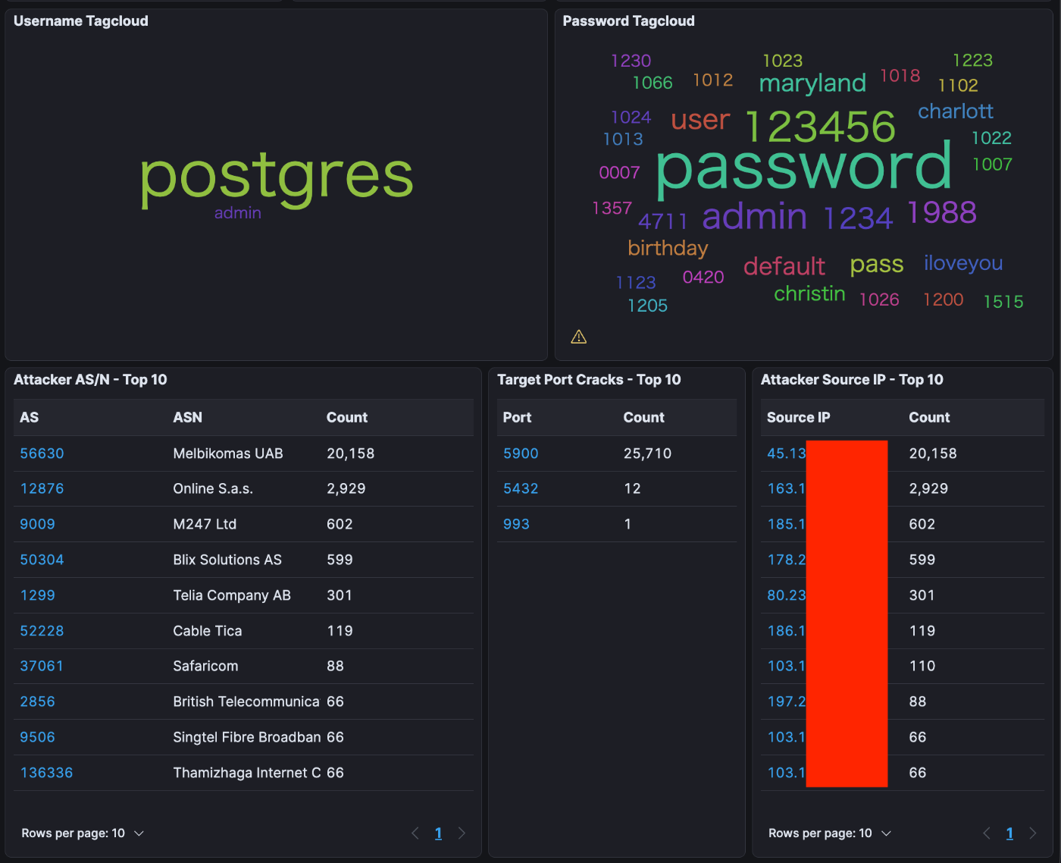Image resolution: width=1061 pixels, height=863 pixels.
Task: Sort Target Port Cracks table by Count header
Action: pyautogui.click(x=643, y=417)
